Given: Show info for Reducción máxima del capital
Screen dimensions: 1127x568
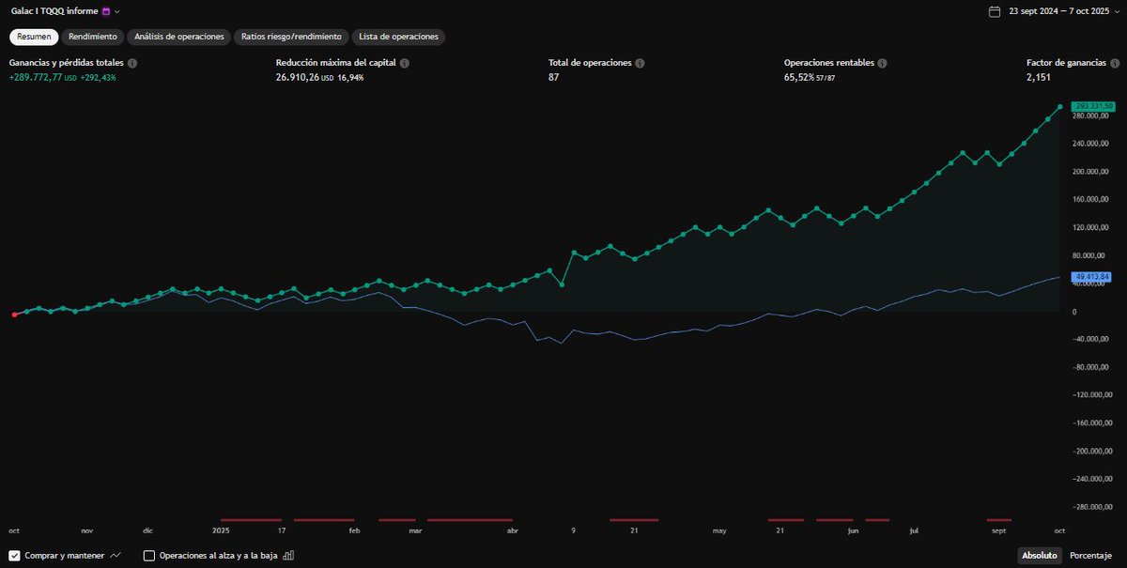Looking at the screenshot, I should pyautogui.click(x=404, y=63).
